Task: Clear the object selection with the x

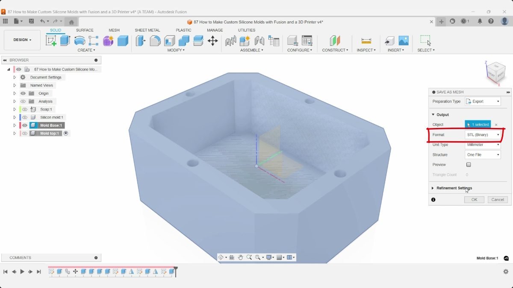Action: 496,125
